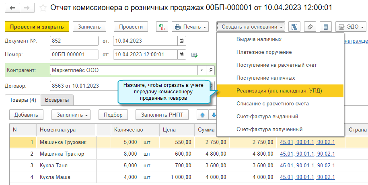Open the ЭДО dropdown menu
The image size is (368, 185).
(x=351, y=27)
